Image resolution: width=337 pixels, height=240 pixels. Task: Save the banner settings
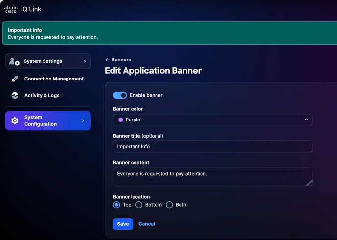[x=123, y=224]
